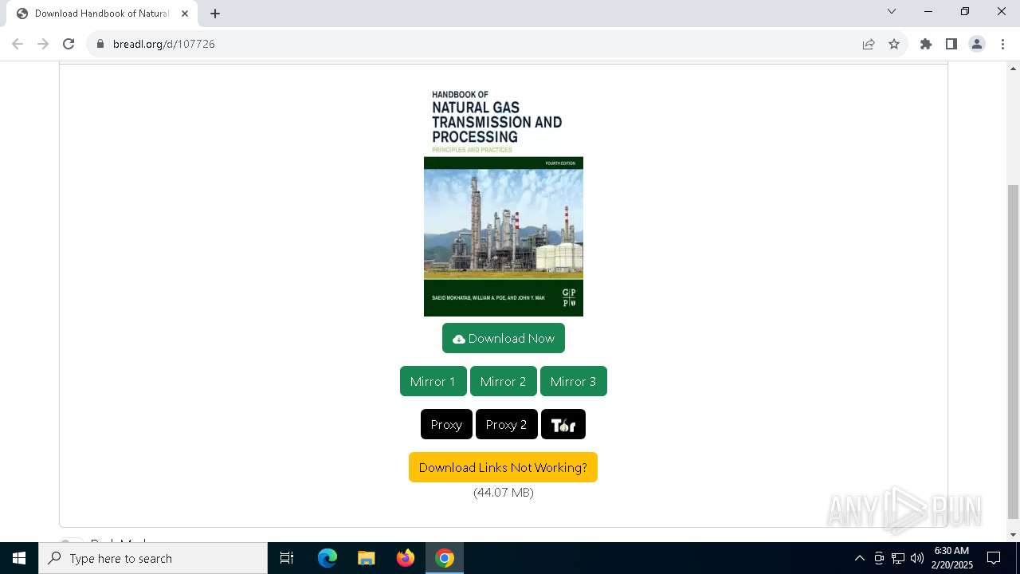The width and height of the screenshot is (1020, 574).
Task: Click the Download Now button
Action: (x=504, y=338)
